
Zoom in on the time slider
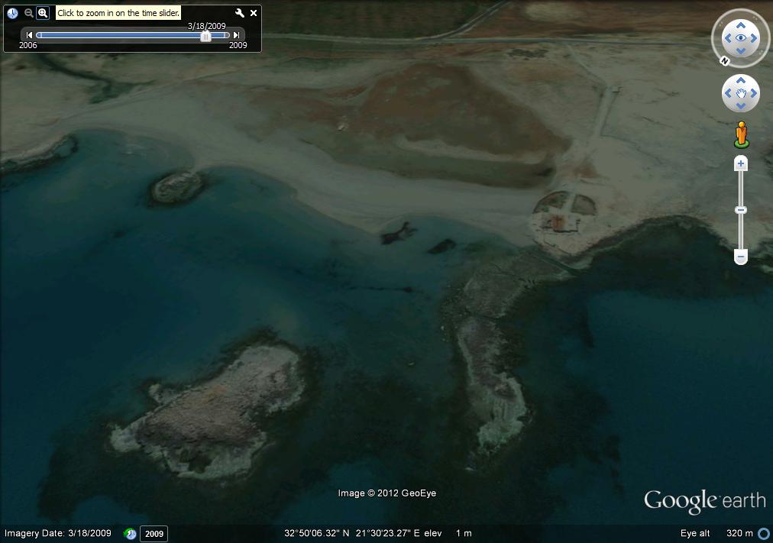click(x=43, y=13)
